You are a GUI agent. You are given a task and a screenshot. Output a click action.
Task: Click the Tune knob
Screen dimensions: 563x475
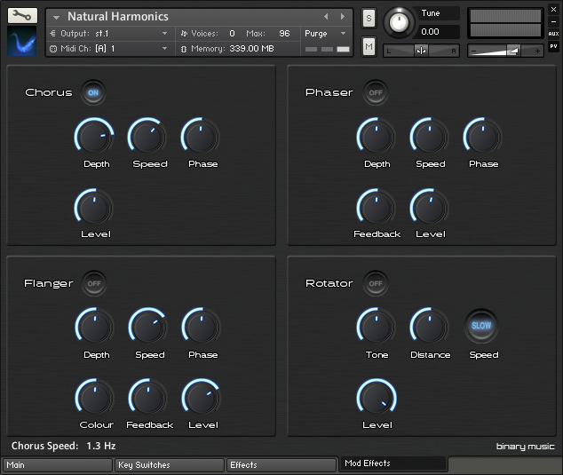click(x=400, y=22)
